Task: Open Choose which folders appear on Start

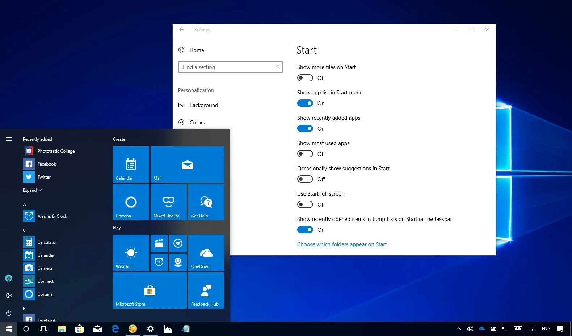Action: [x=342, y=244]
